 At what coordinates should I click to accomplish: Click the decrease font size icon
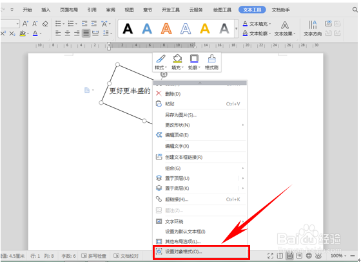pyautogui.click(x=35, y=24)
